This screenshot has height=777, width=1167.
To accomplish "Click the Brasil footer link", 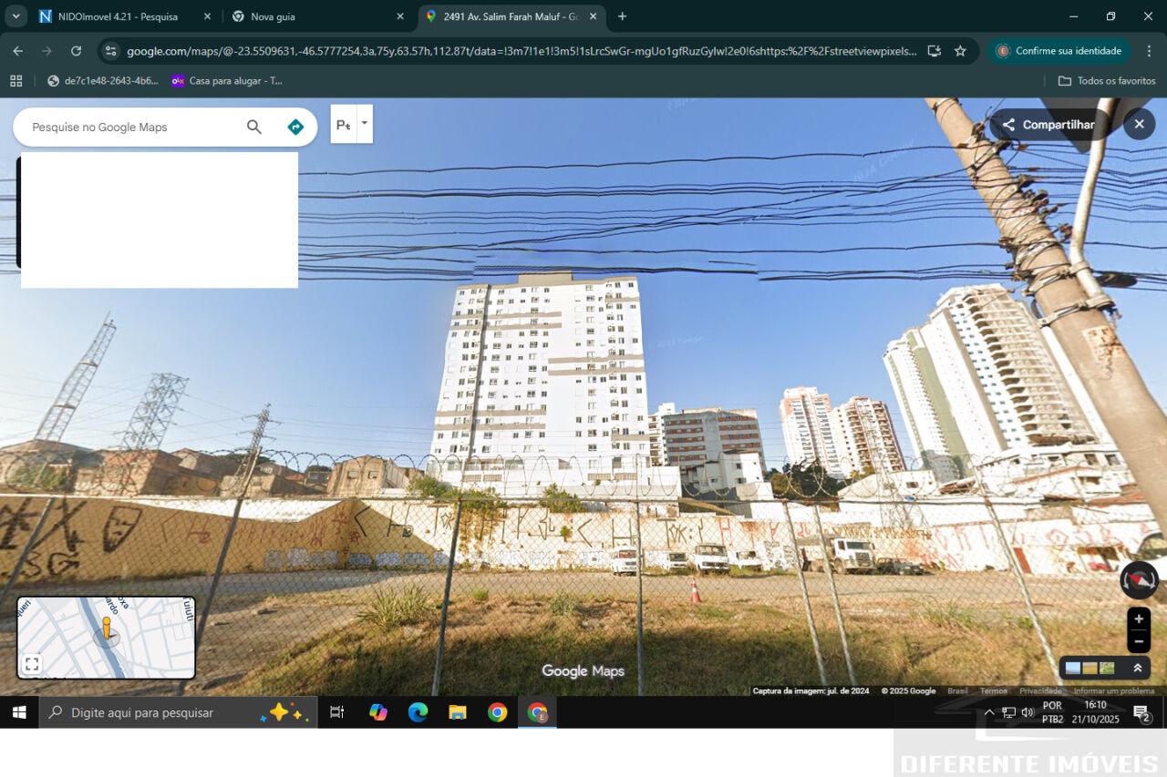I will click(x=957, y=691).
